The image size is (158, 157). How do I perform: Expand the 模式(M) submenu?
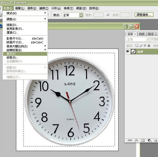click(x=25, y=13)
